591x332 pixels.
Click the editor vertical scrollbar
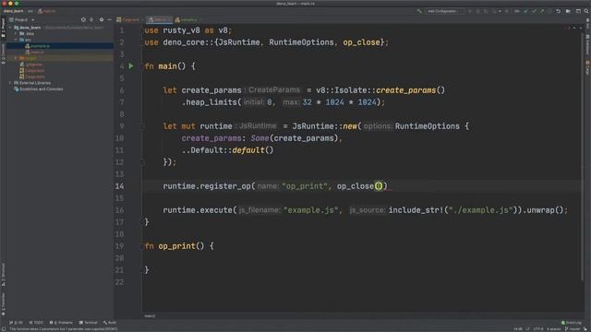point(583,158)
